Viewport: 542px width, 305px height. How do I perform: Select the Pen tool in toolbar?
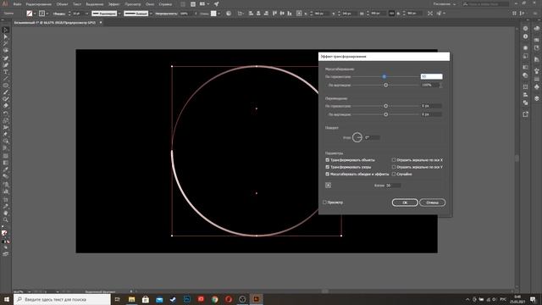coord(6,58)
